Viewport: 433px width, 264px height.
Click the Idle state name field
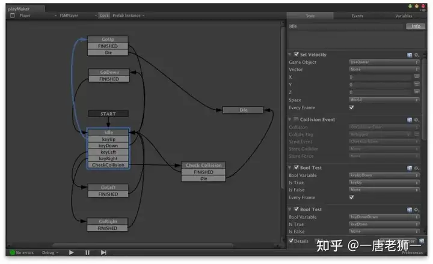coord(346,26)
